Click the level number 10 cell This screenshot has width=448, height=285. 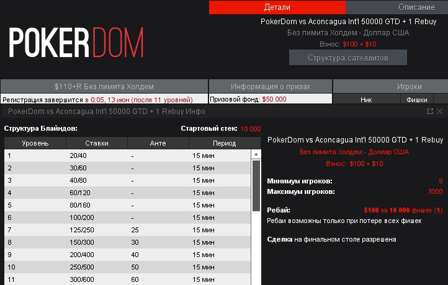point(11,267)
